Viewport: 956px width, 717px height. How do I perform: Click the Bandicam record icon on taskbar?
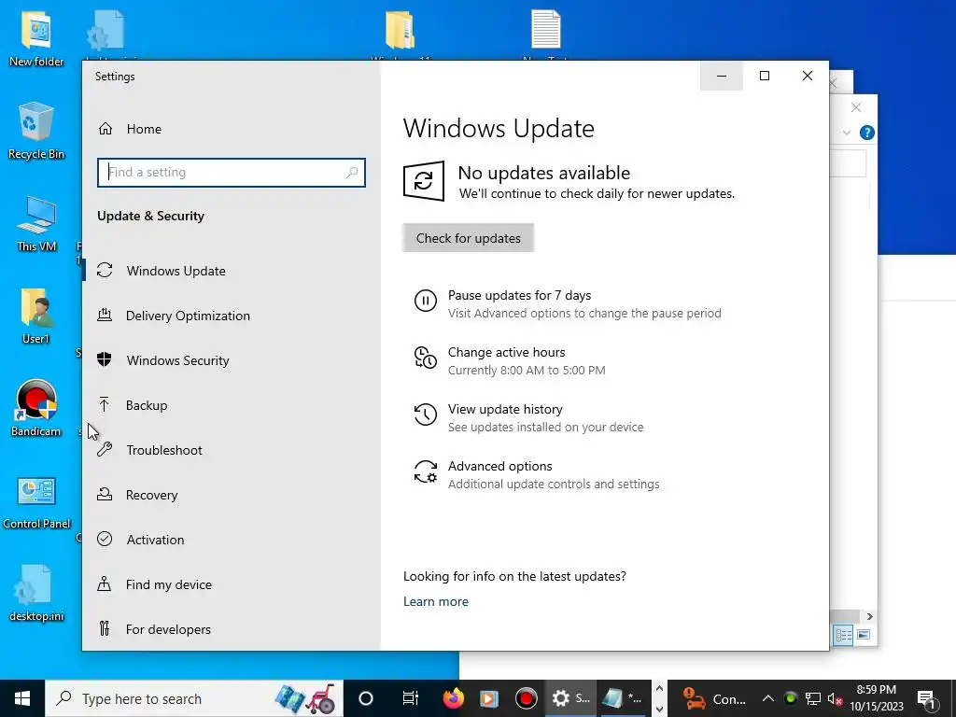(526, 698)
